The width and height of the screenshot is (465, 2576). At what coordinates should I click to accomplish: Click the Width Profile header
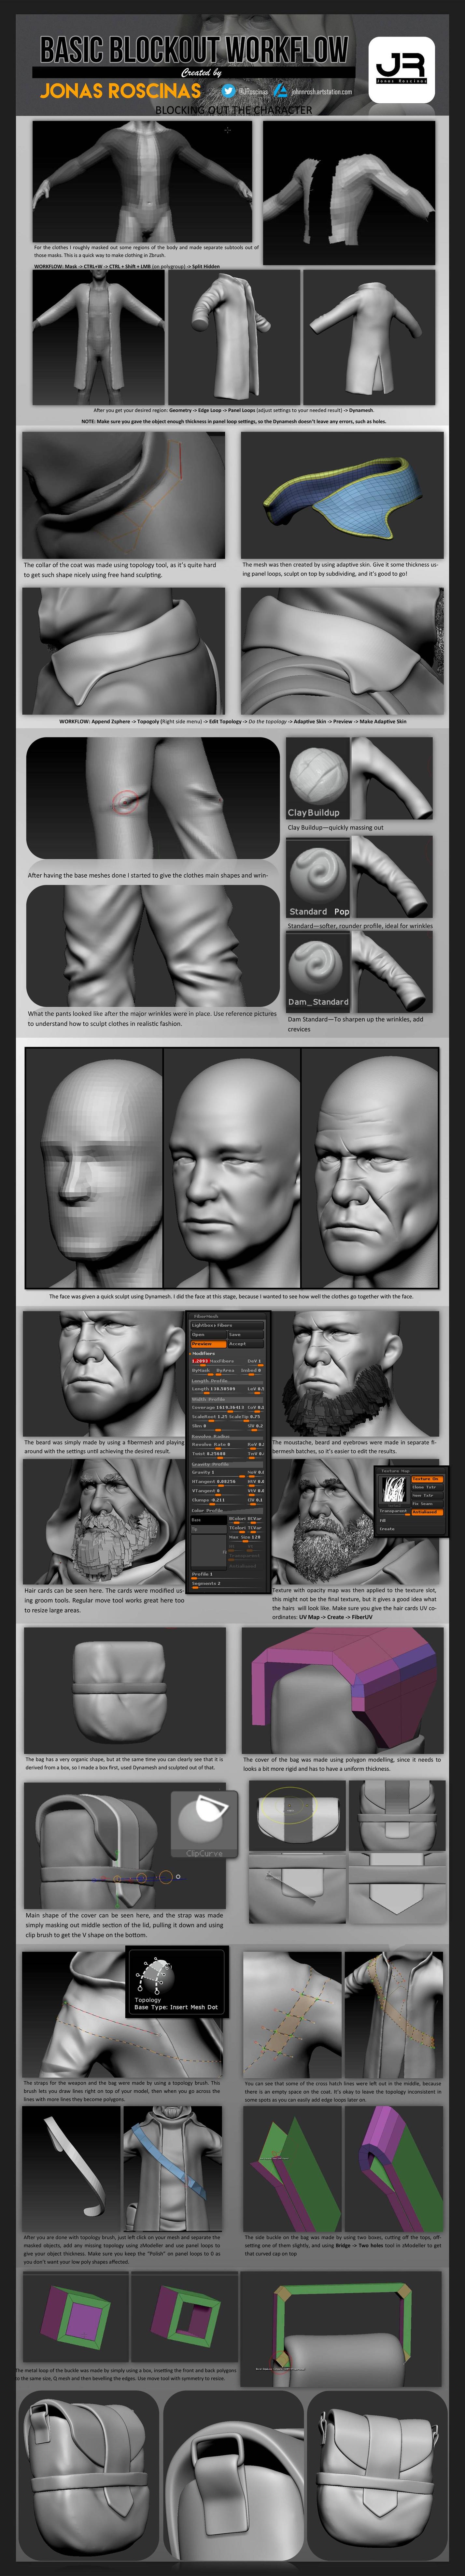coord(227,1400)
